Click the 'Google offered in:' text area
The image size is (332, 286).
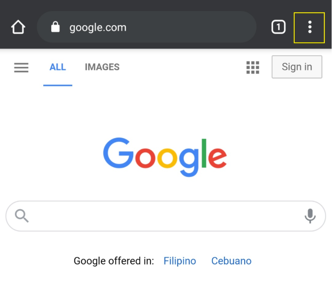point(114,261)
